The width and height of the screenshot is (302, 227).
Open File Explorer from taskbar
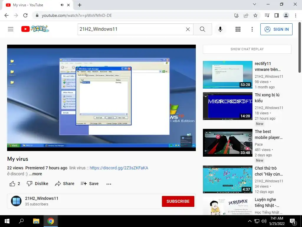(x=36, y=221)
